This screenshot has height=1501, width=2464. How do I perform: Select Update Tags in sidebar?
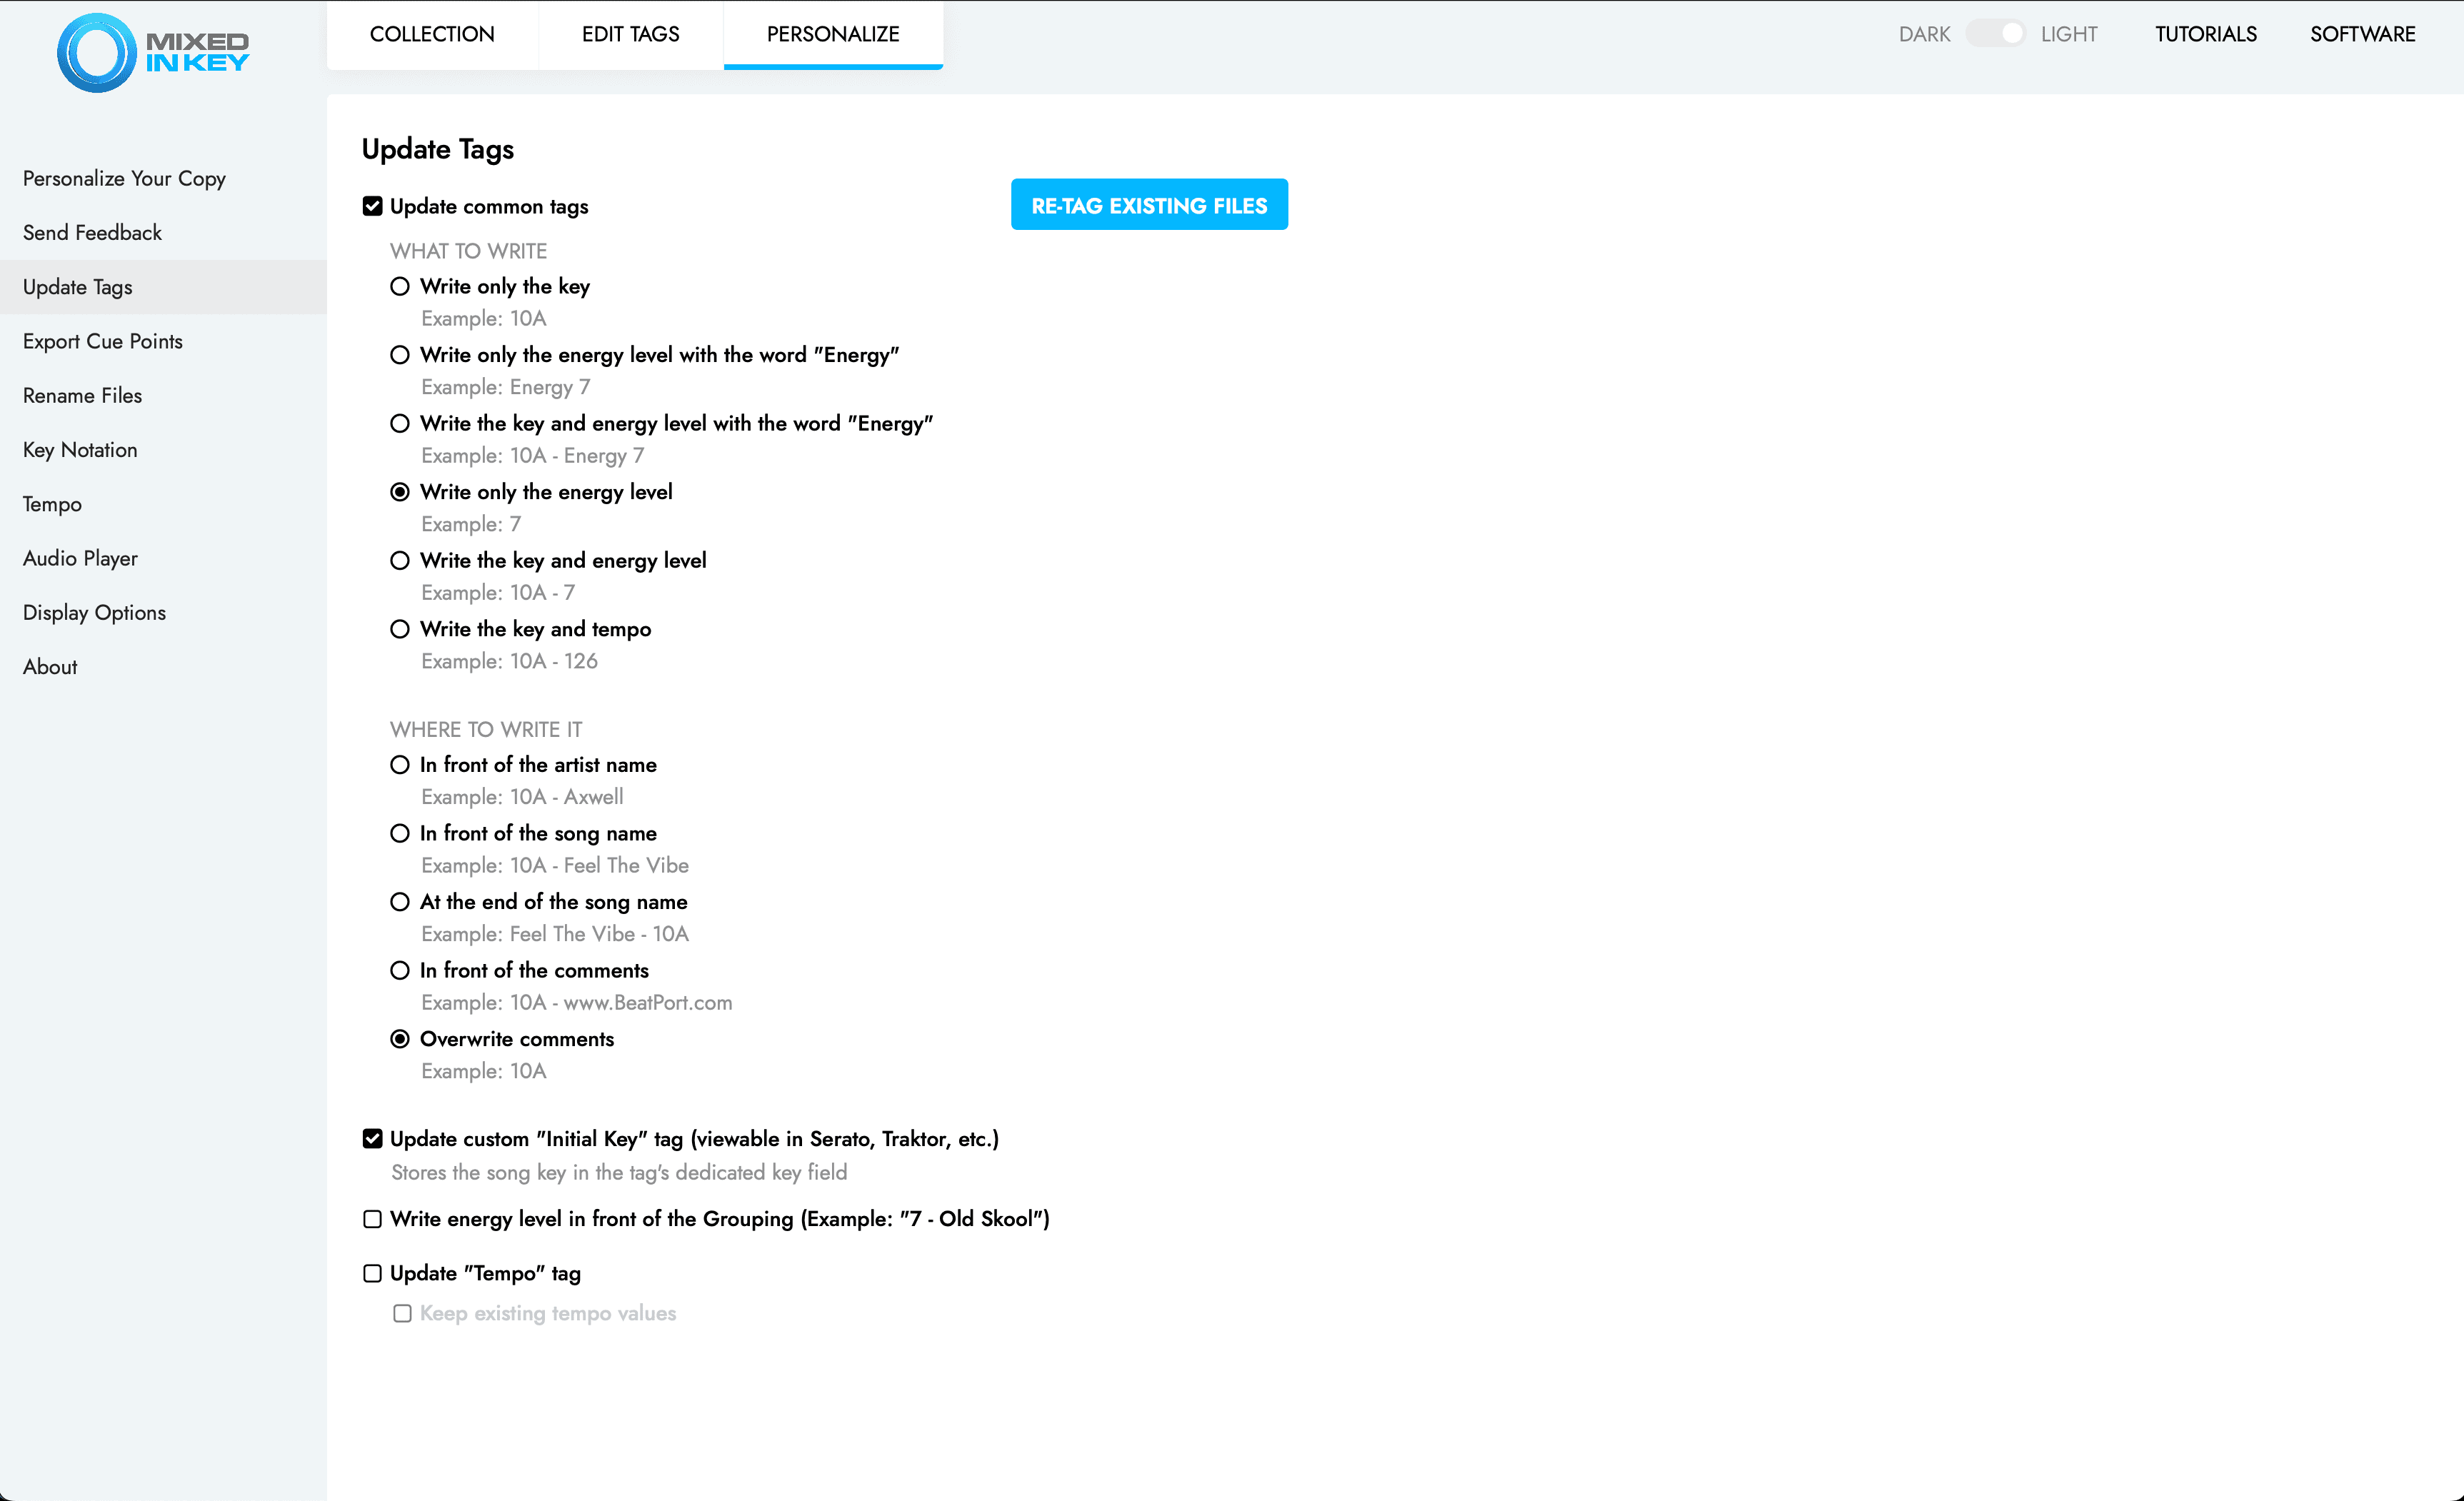[x=163, y=287]
